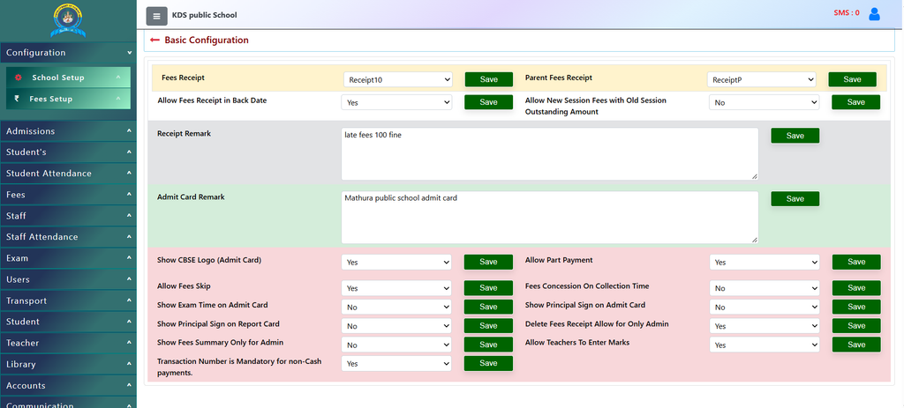The width and height of the screenshot is (904, 408).
Task: Open the Allow Part Payment dropdown
Action: 764,262
